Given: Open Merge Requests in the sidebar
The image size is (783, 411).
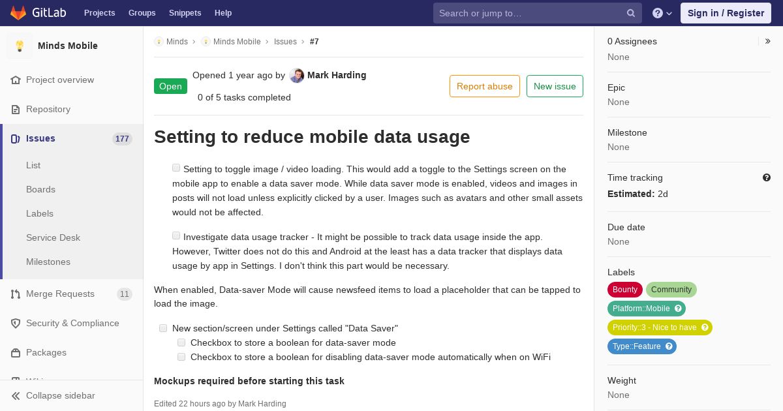Looking at the screenshot, I should tap(60, 294).
